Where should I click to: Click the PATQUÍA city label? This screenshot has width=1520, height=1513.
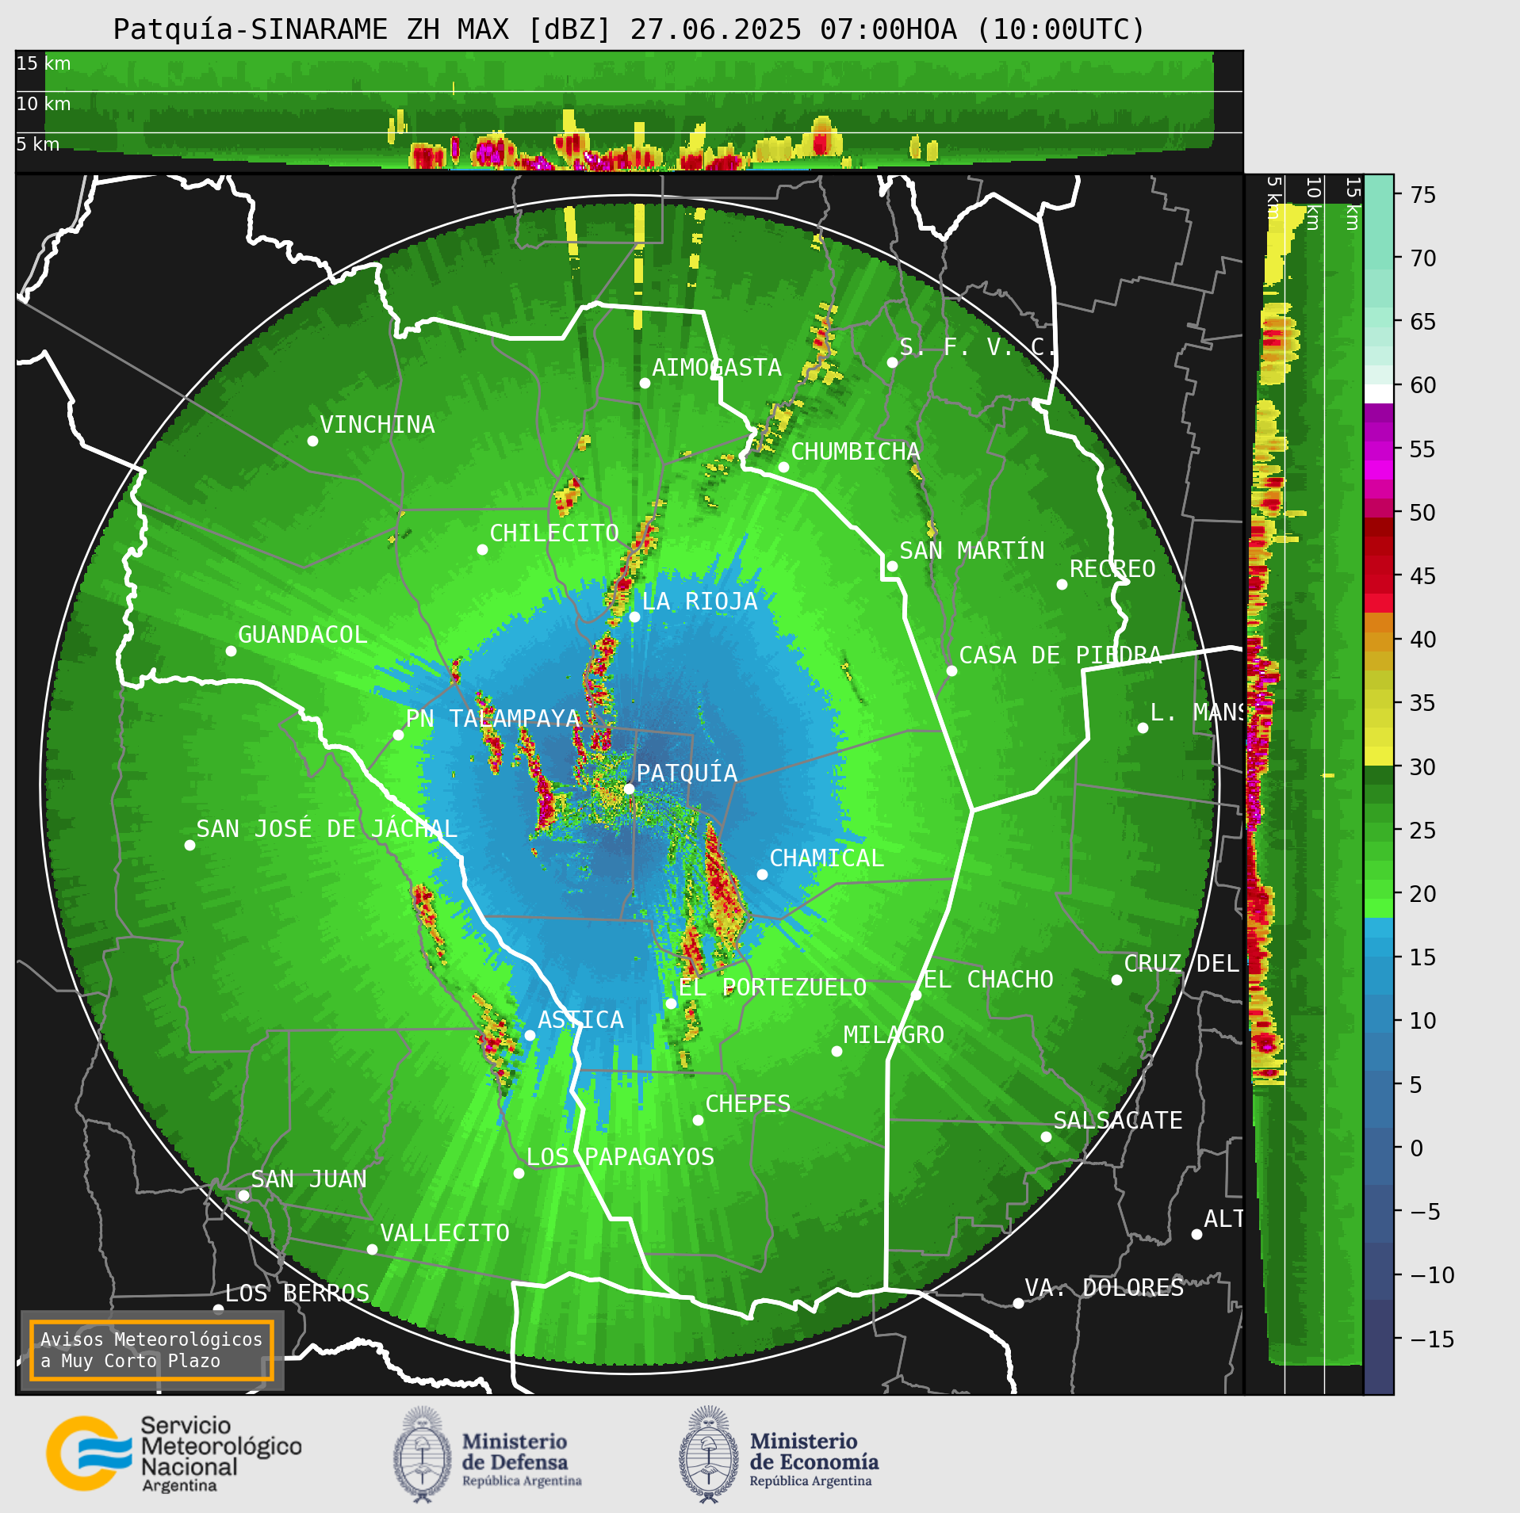coord(687,773)
